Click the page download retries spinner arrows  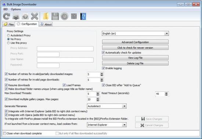tap(102, 80)
